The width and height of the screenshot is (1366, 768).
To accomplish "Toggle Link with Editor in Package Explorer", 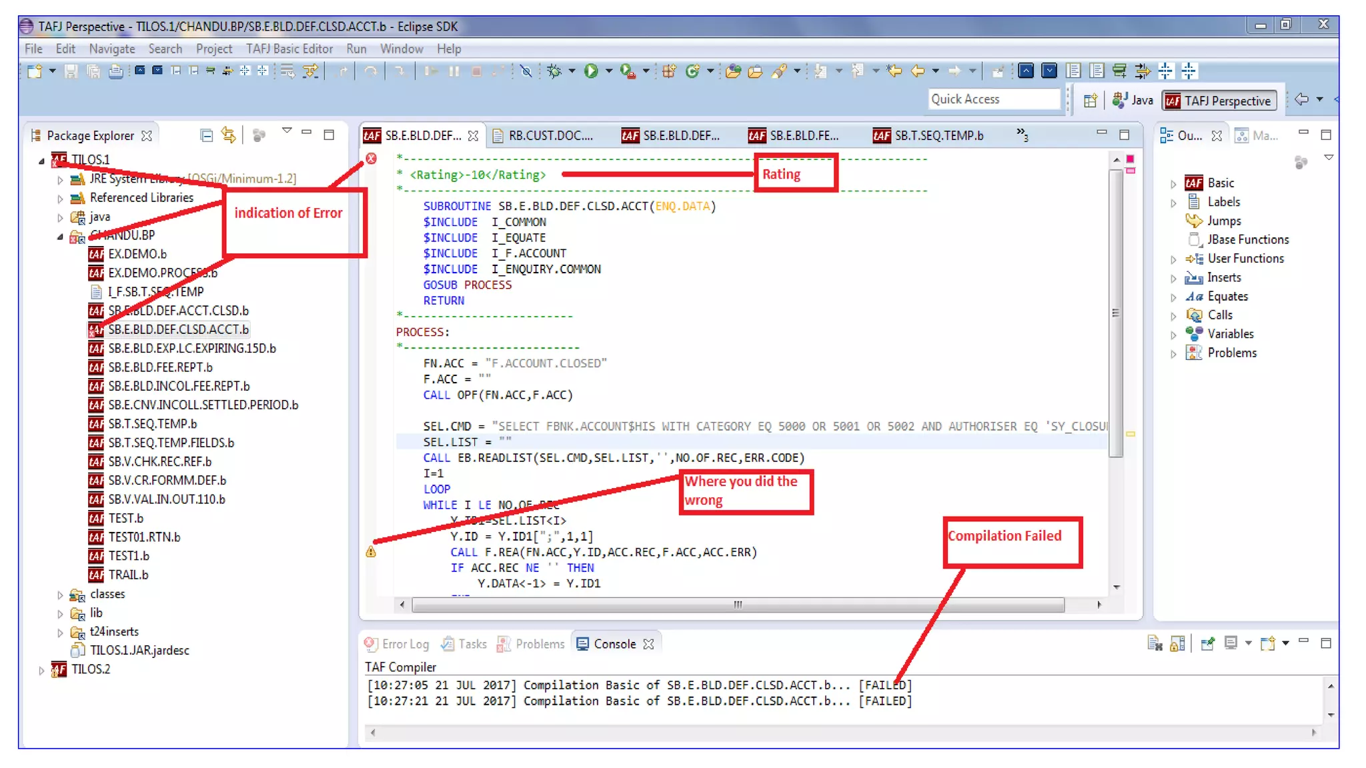I will (229, 135).
